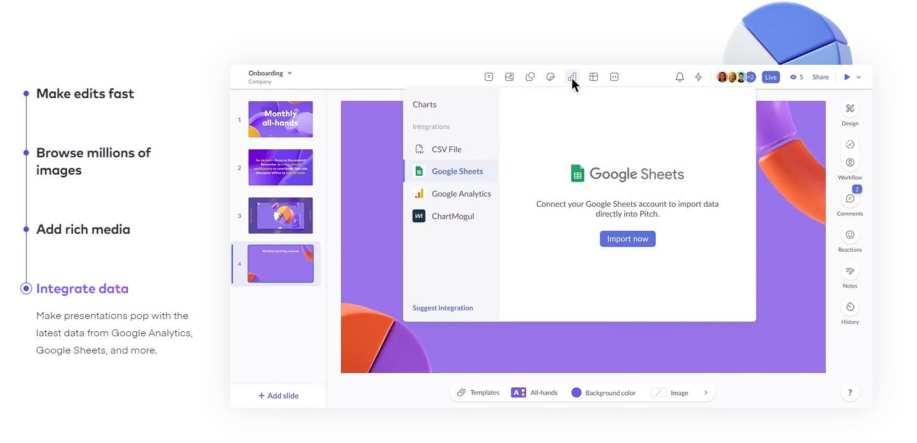The image size is (917, 443).
Task: Click the collaborator avatars group
Action: click(736, 77)
